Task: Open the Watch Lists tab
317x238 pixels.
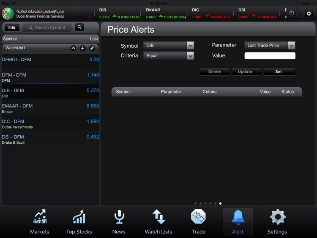Action: 158,222
